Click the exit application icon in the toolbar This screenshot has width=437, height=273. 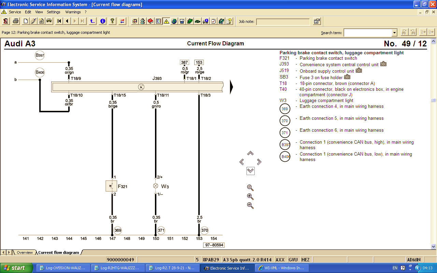pyautogui.click(x=6, y=21)
